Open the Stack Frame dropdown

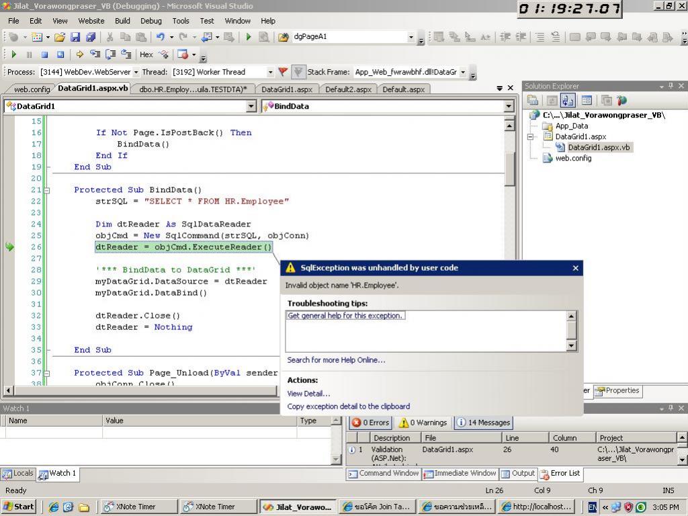point(463,72)
